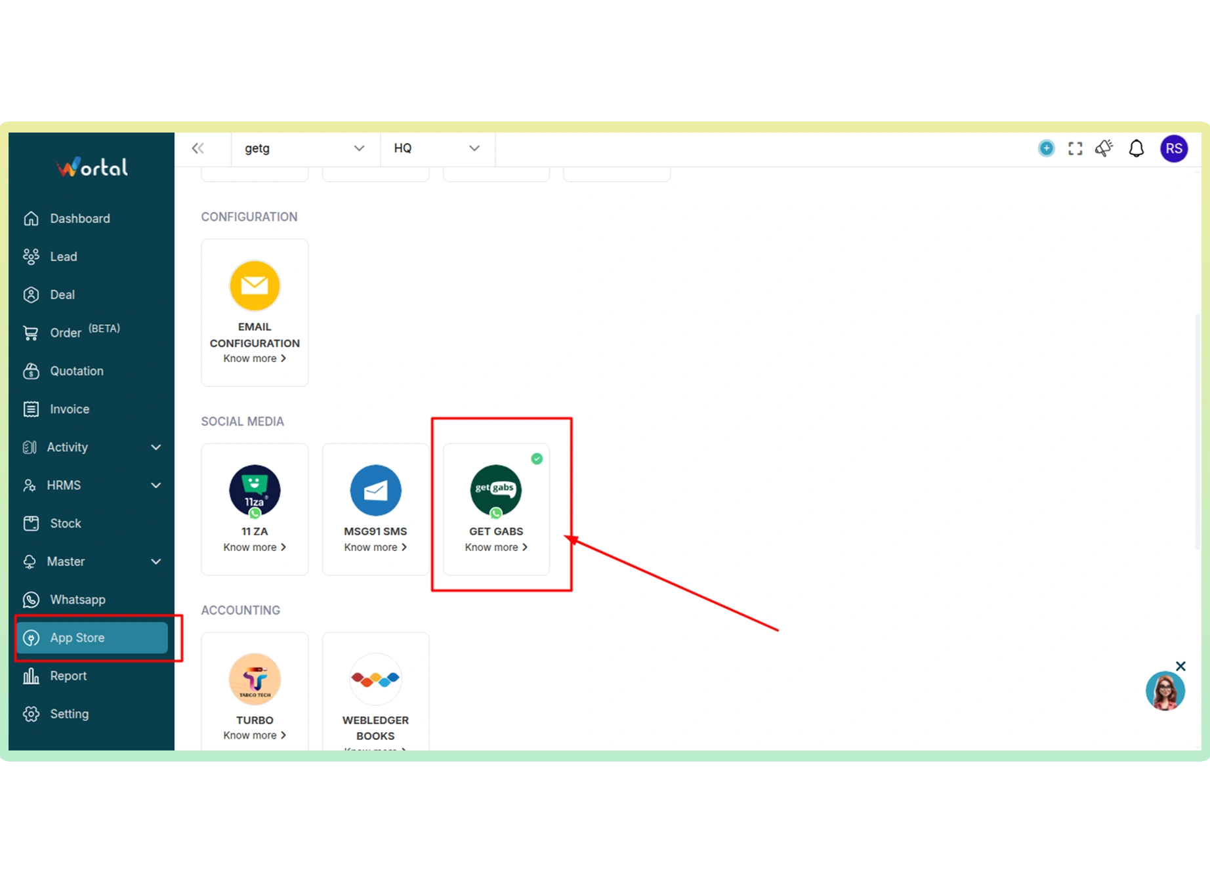Click the Invoice list icon
The height and width of the screenshot is (883, 1210).
[31, 409]
